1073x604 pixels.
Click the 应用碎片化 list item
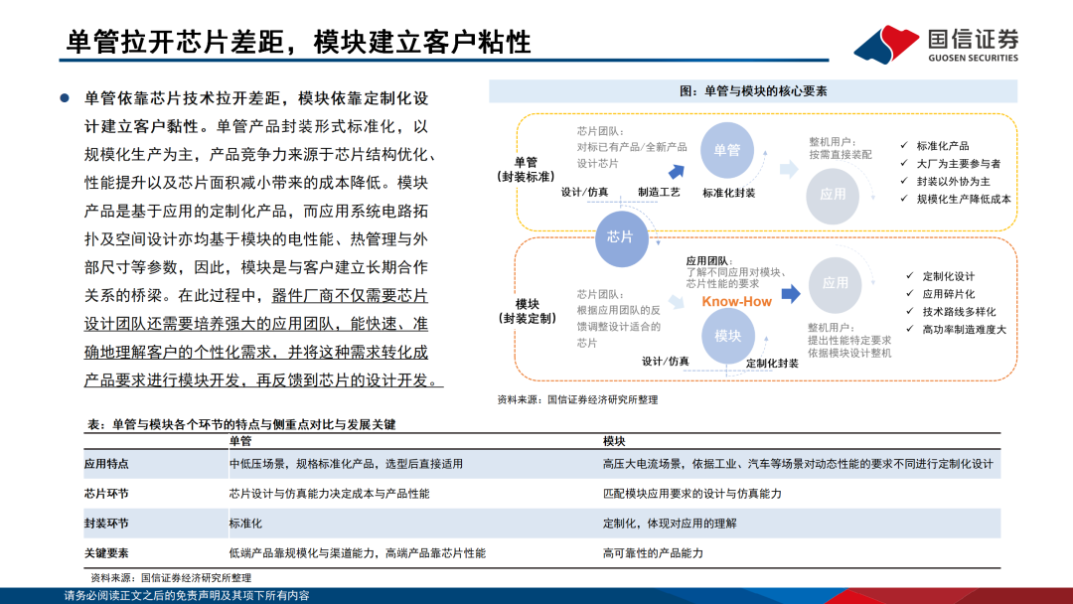pos(949,293)
